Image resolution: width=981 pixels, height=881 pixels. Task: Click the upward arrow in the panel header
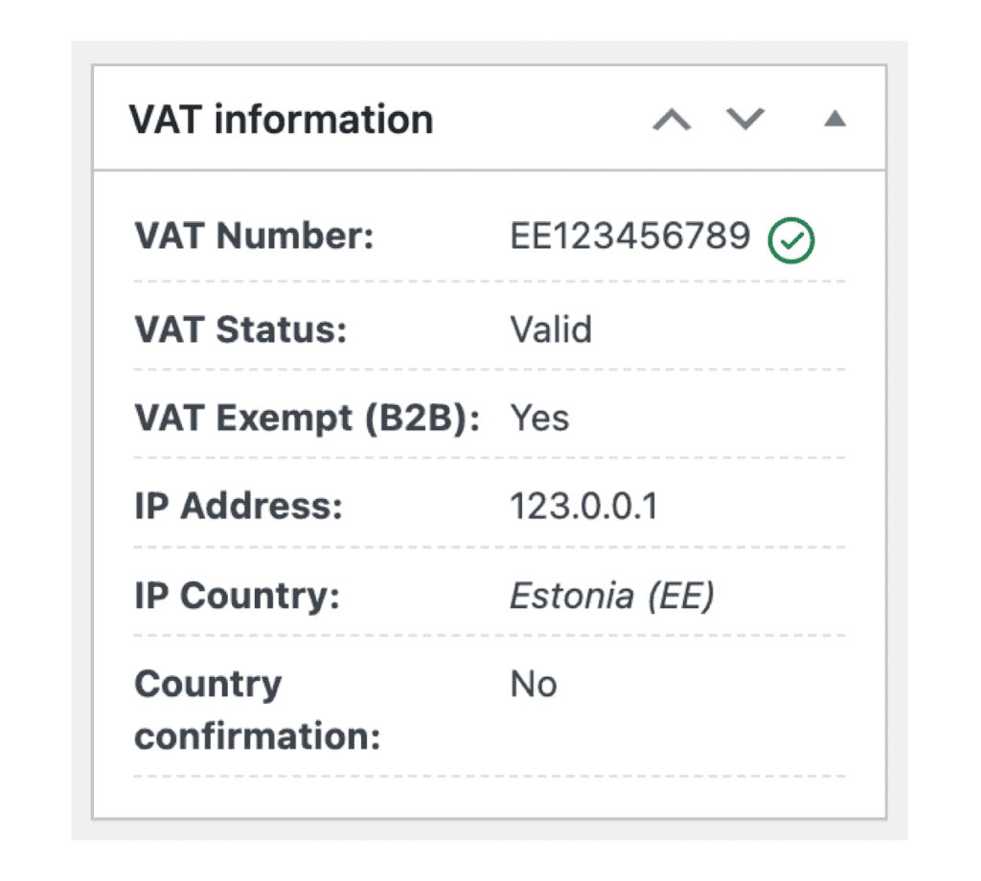(x=673, y=120)
